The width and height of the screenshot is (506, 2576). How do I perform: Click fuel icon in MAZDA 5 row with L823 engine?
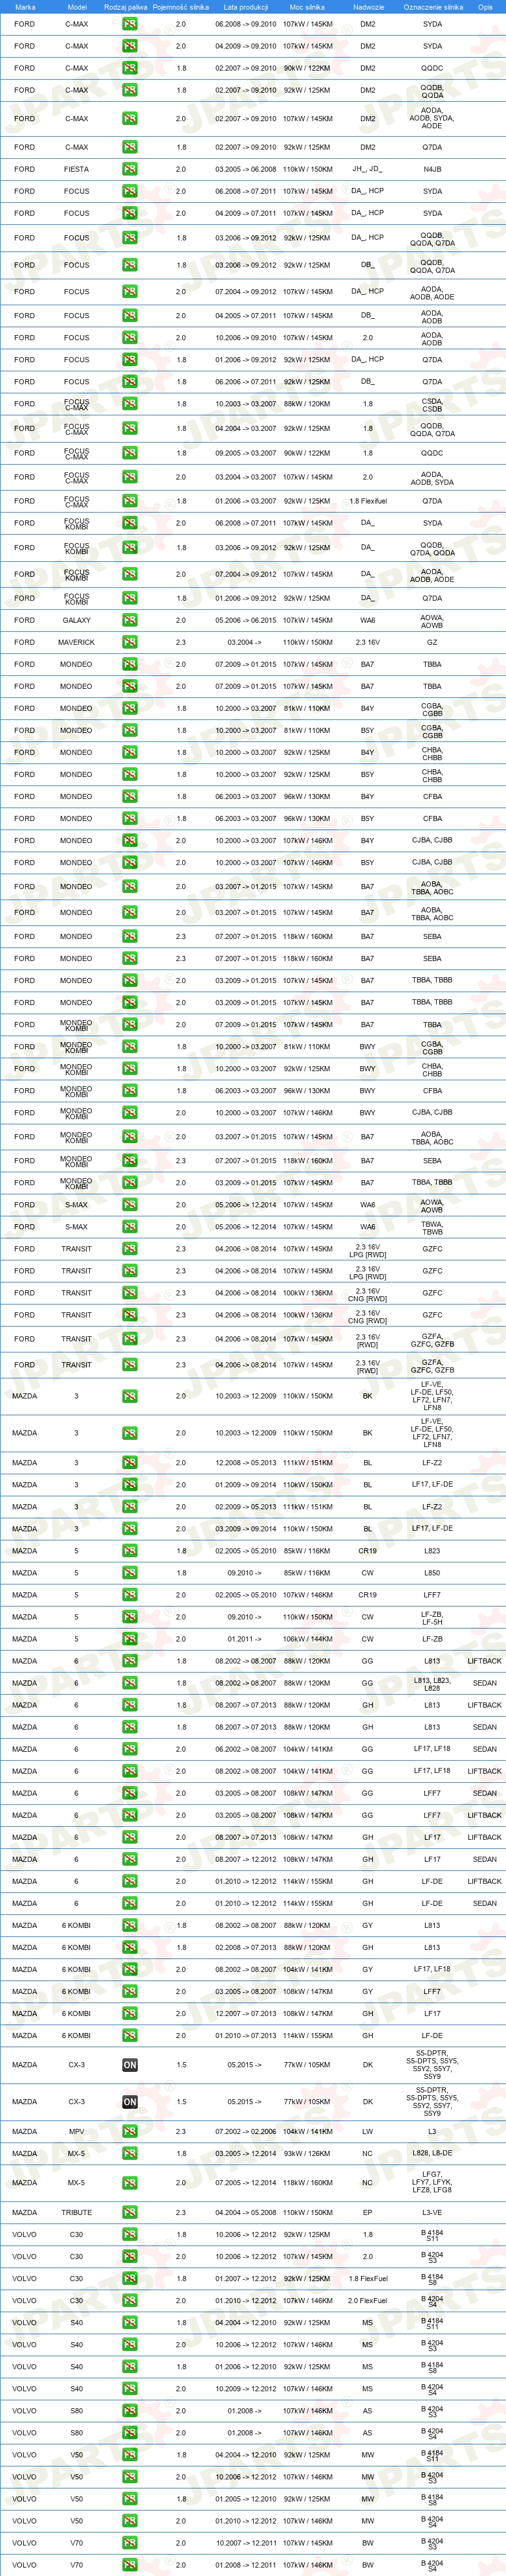130,1551
